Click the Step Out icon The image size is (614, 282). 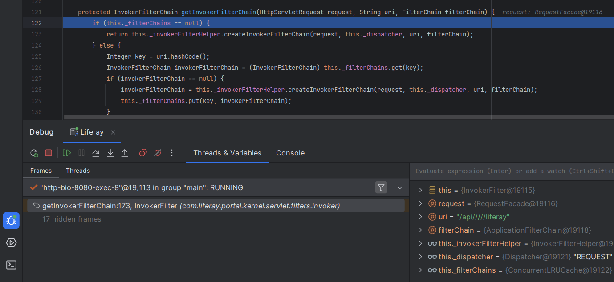(125, 153)
